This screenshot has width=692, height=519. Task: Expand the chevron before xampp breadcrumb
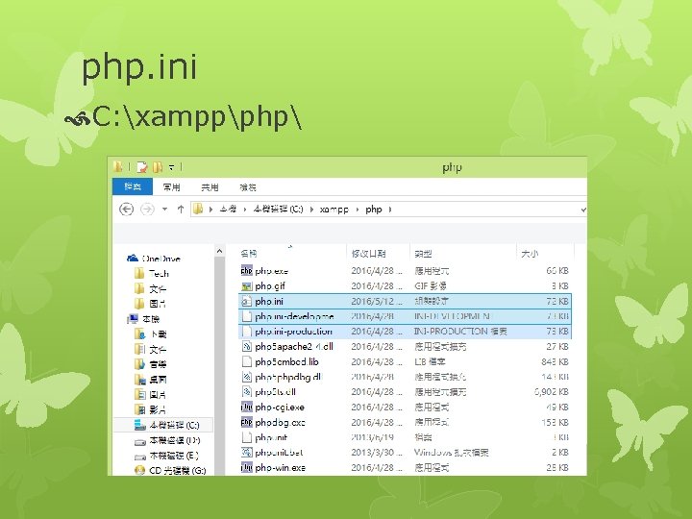pos(311,210)
